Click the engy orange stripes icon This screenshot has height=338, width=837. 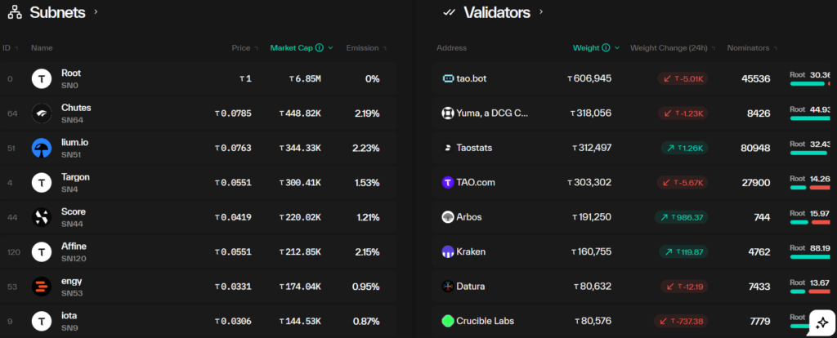pos(41,287)
